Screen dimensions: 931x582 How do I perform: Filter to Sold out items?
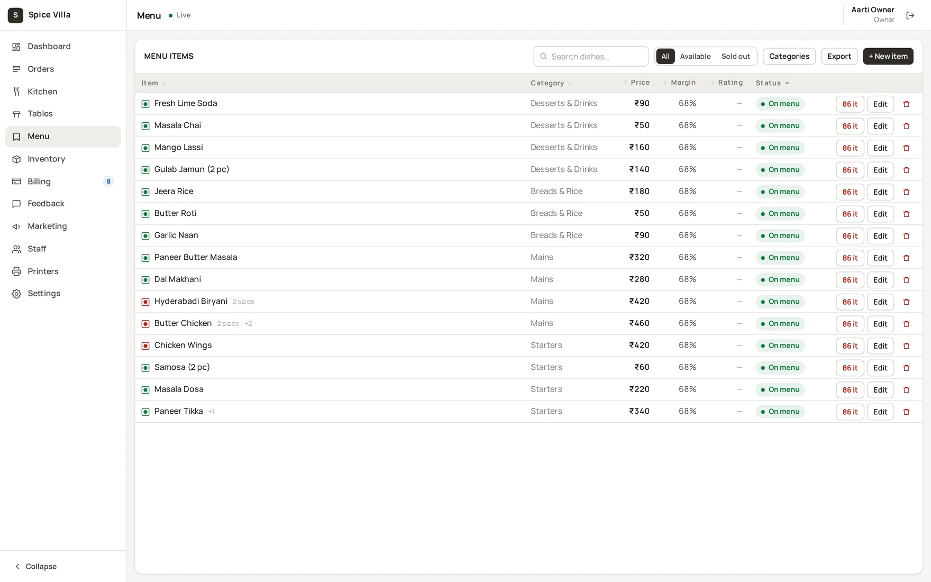coord(735,56)
